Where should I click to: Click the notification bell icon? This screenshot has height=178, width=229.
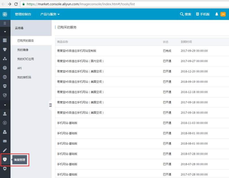217,14
